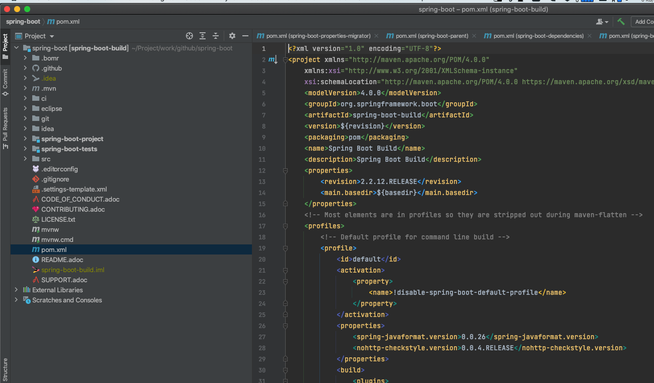Close the pom.xml (spring-boot-dependencies) tab
Screen dimensions: 654x383
[588, 36]
